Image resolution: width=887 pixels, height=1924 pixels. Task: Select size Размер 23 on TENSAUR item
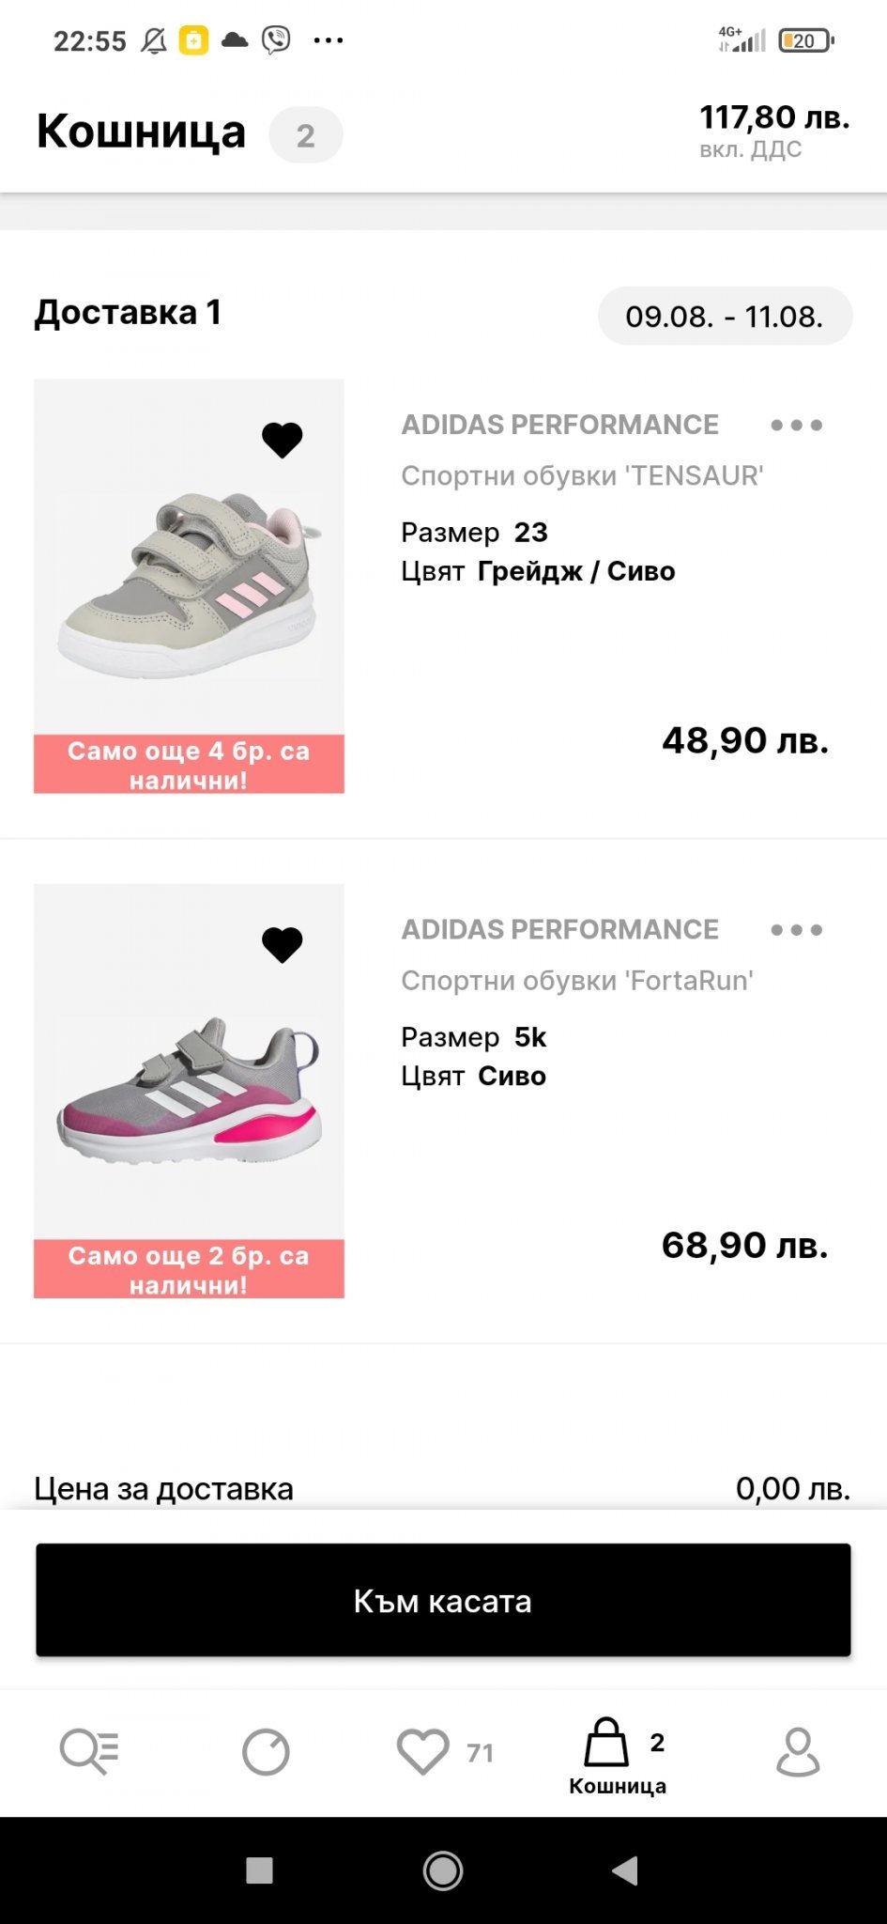[474, 533]
